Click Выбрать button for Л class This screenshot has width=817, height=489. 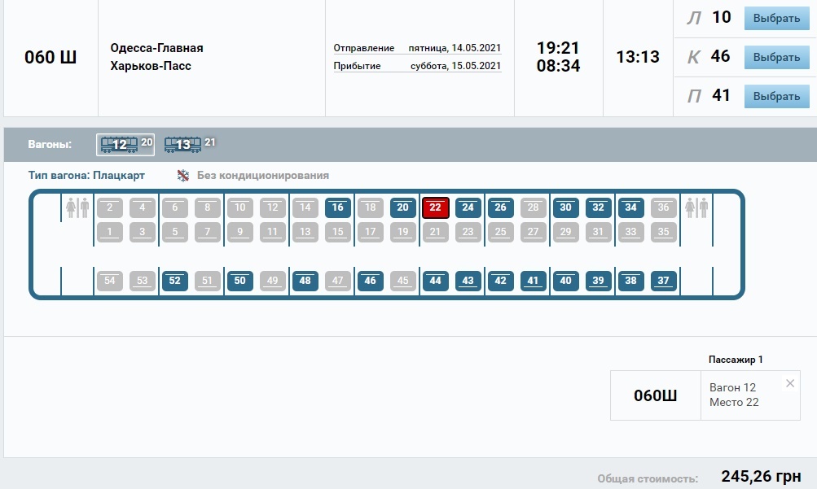(775, 19)
